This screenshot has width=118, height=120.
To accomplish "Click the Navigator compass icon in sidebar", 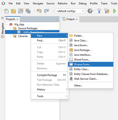I will click(2, 37).
